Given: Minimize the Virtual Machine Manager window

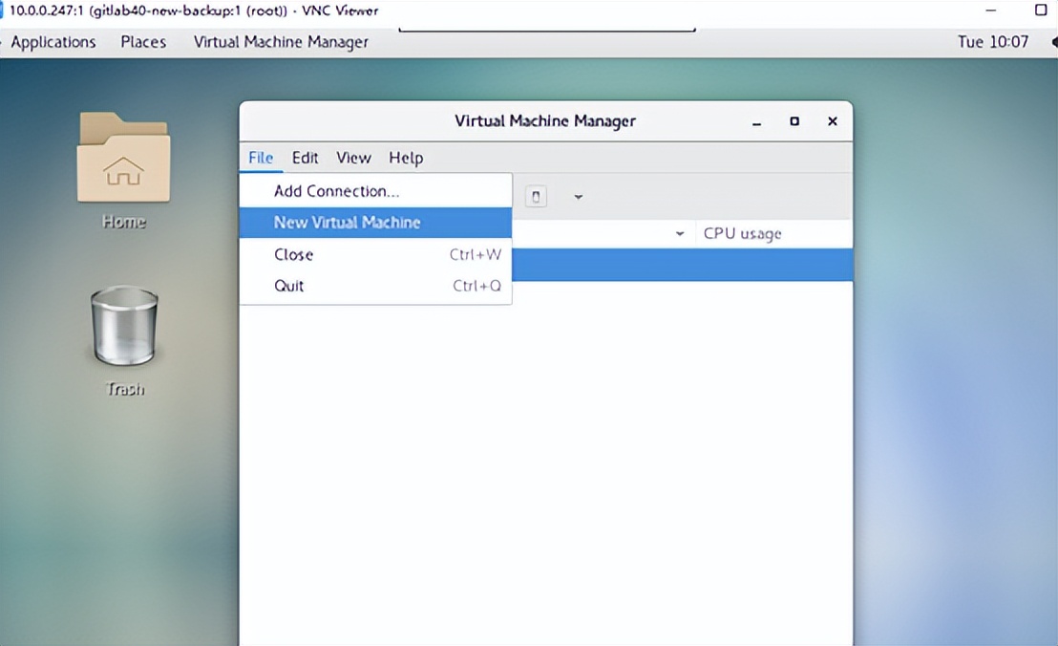Looking at the screenshot, I should 756,121.
